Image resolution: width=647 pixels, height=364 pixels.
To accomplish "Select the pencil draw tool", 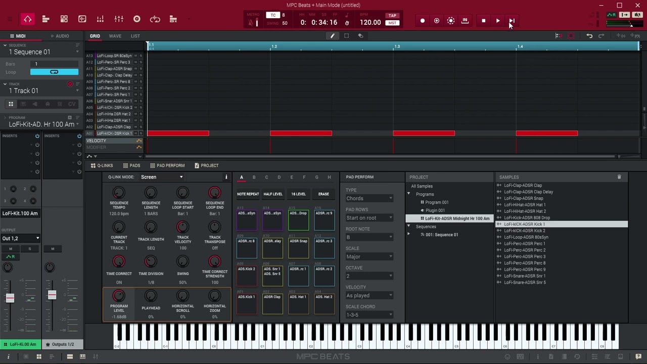I will (x=333, y=36).
